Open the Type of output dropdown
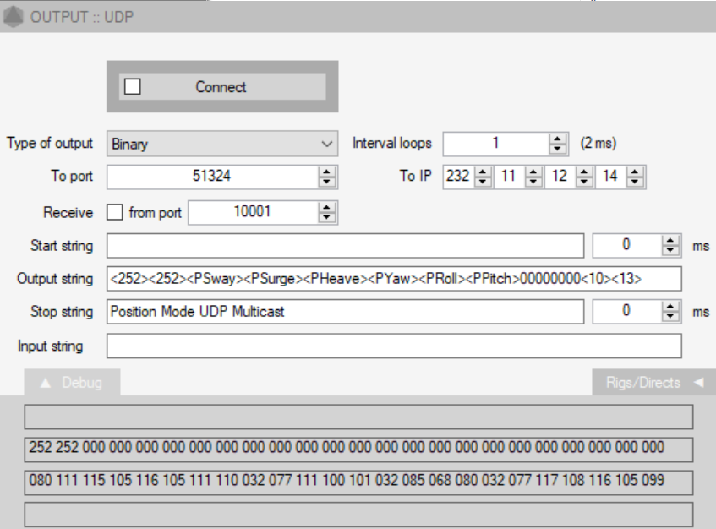 click(x=222, y=144)
